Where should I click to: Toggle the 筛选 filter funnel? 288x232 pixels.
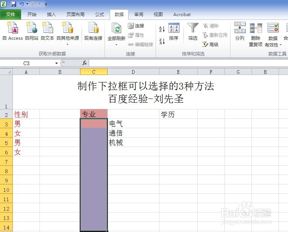pyautogui.click(x=193, y=31)
